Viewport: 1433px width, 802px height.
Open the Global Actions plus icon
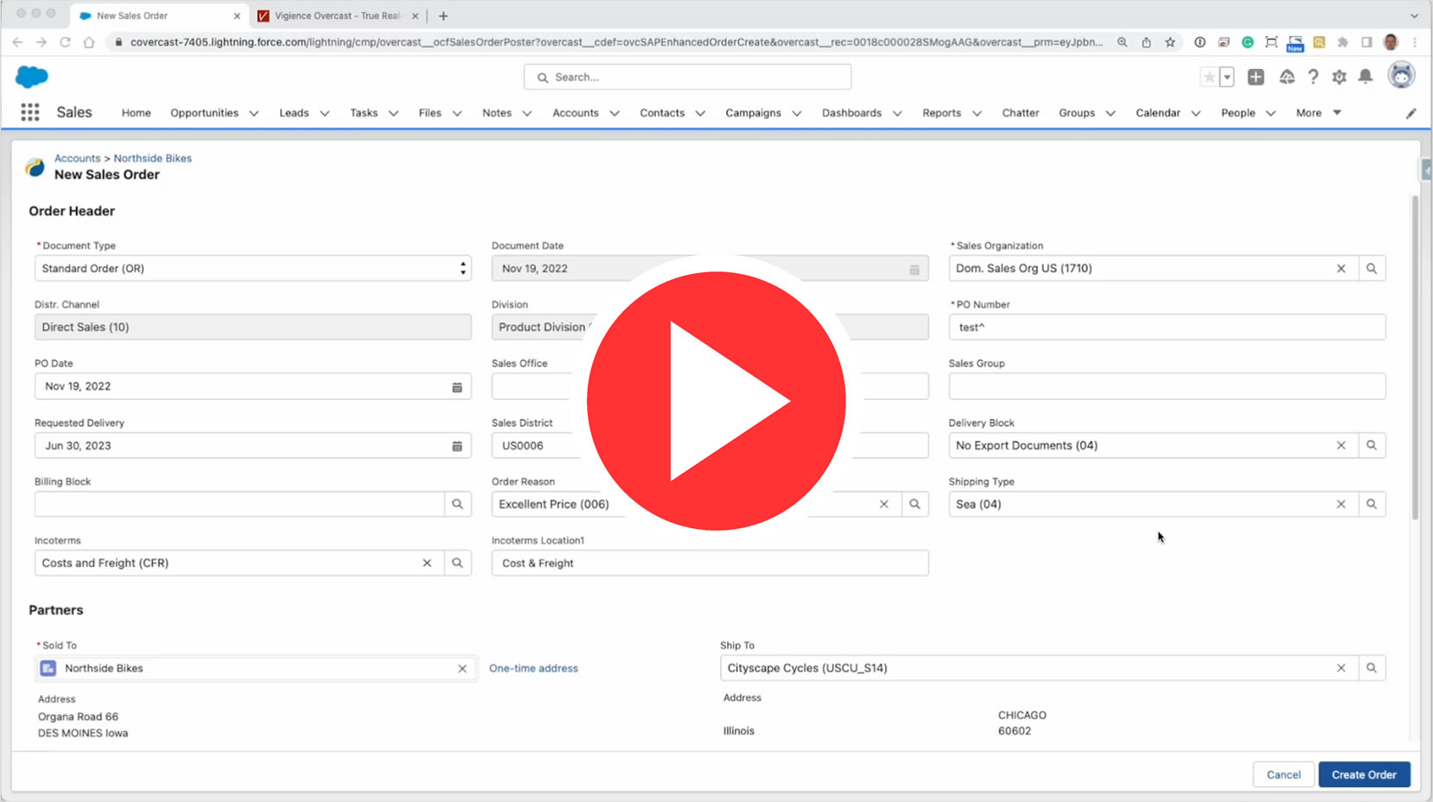pos(1256,77)
